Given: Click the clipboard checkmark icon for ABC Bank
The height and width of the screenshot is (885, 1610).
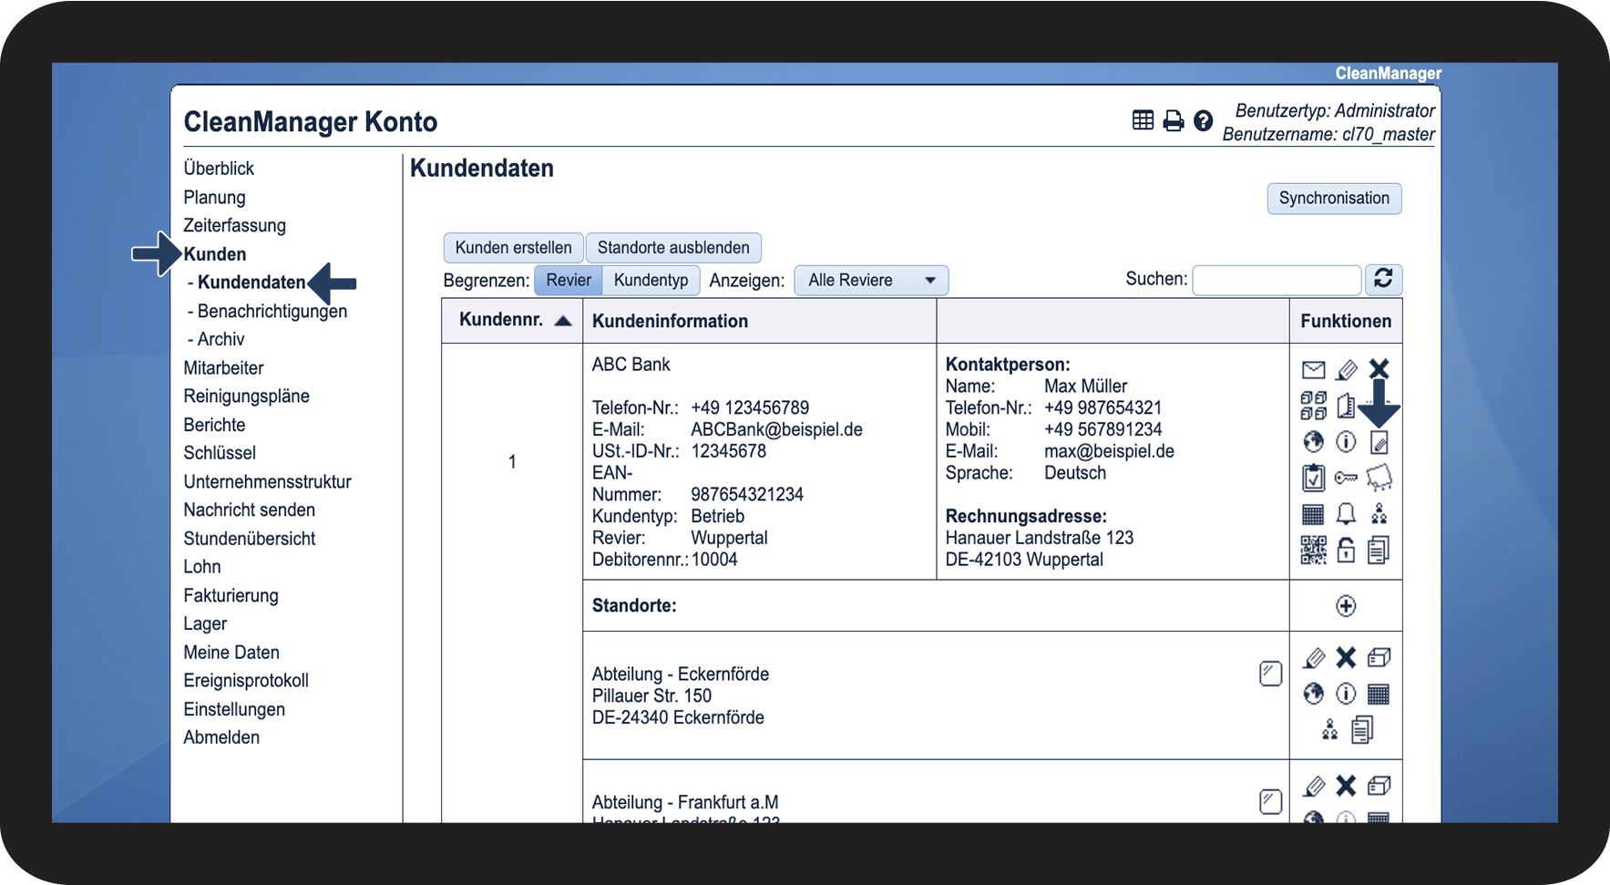Looking at the screenshot, I should (x=1313, y=478).
